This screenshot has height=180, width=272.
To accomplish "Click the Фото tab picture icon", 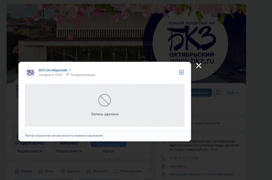I will tap(41, 171).
